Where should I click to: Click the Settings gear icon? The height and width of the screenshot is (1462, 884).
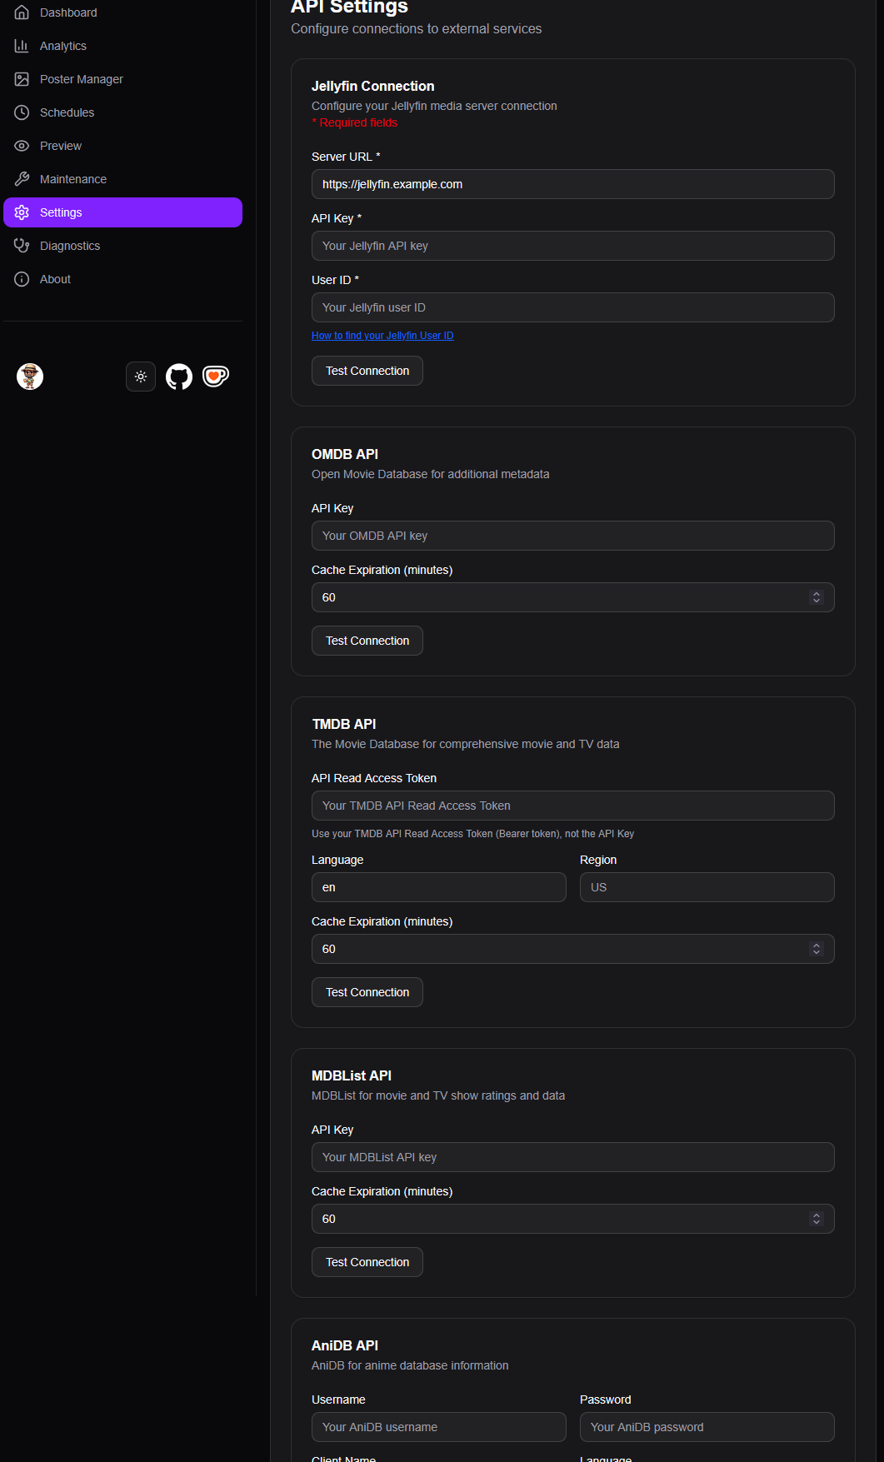click(x=22, y=212)
